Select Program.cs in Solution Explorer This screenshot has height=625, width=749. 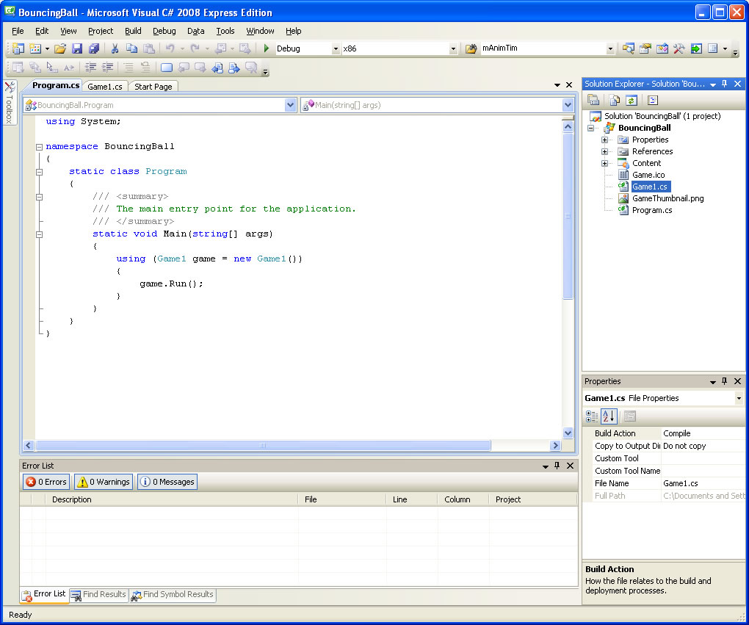pos(651,210)
